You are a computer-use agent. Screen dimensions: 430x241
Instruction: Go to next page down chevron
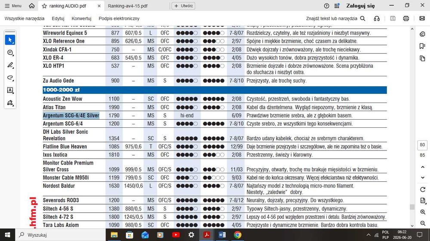[423, 178]
